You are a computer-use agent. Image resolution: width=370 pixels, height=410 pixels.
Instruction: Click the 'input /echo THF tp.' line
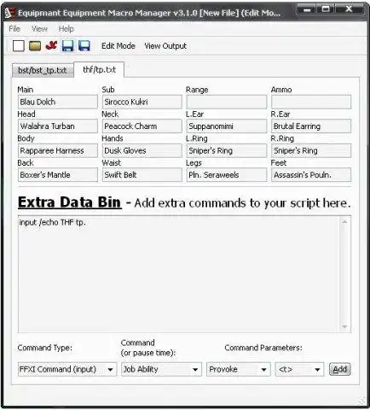point(52,222)
